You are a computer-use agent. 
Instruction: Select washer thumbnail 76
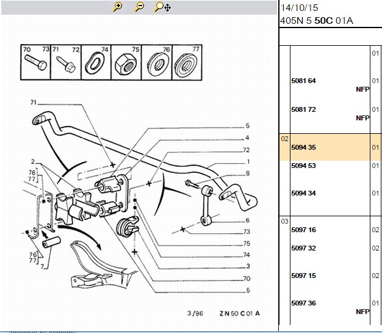(157, 62)
